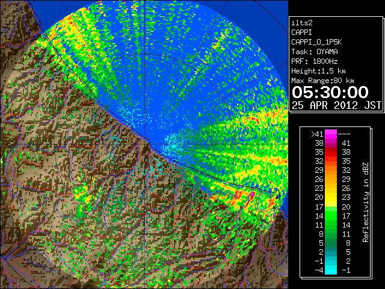Click the red 35 dBZ legend swatch
This screenshot has height=289, width=385.
point(331,152)
